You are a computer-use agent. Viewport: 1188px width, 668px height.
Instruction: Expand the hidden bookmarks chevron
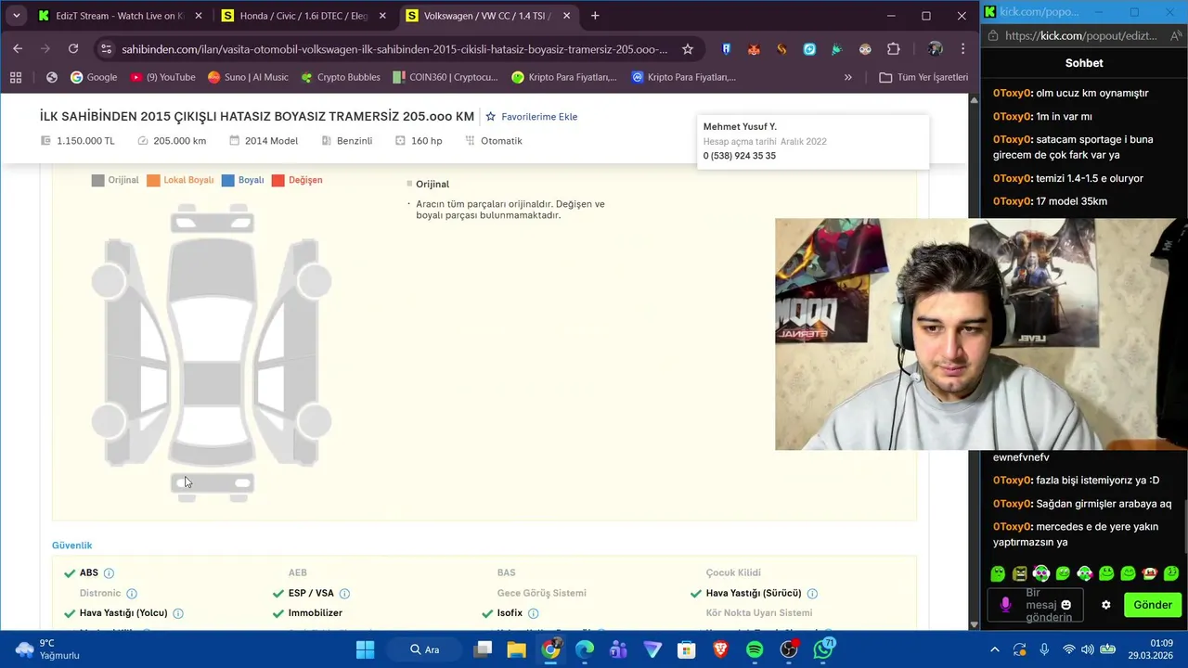(x=847, y=77)
